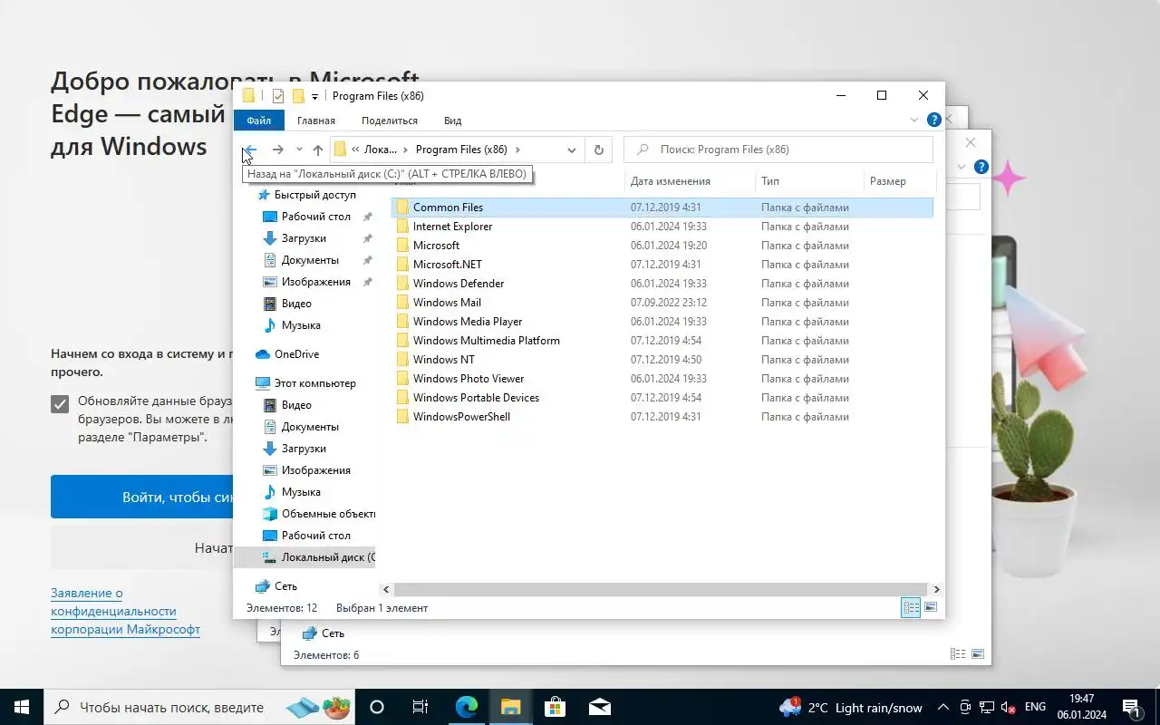Click the New folder quick access toolbar icon

coord(298,96)
